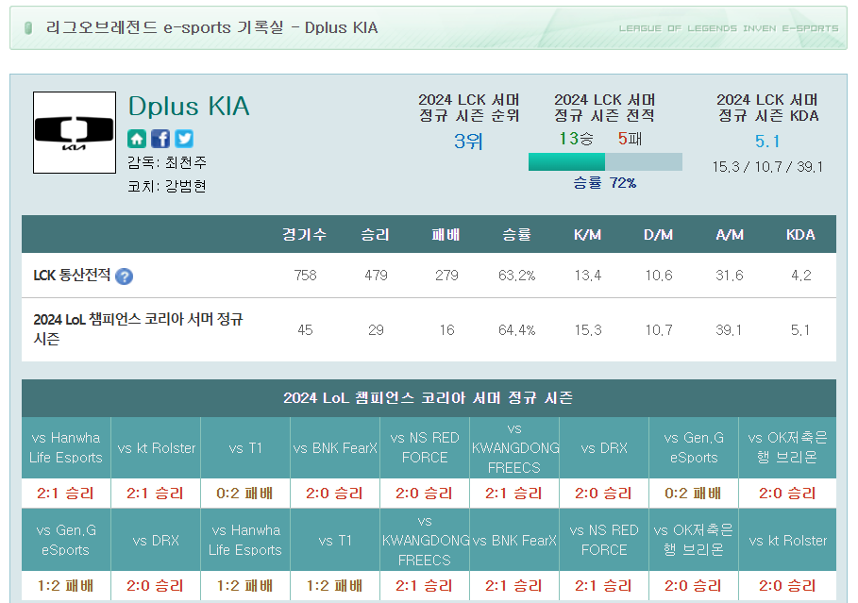Click the 279 losses cell
This screenshot has width=858, height=603.
[446, 276]
